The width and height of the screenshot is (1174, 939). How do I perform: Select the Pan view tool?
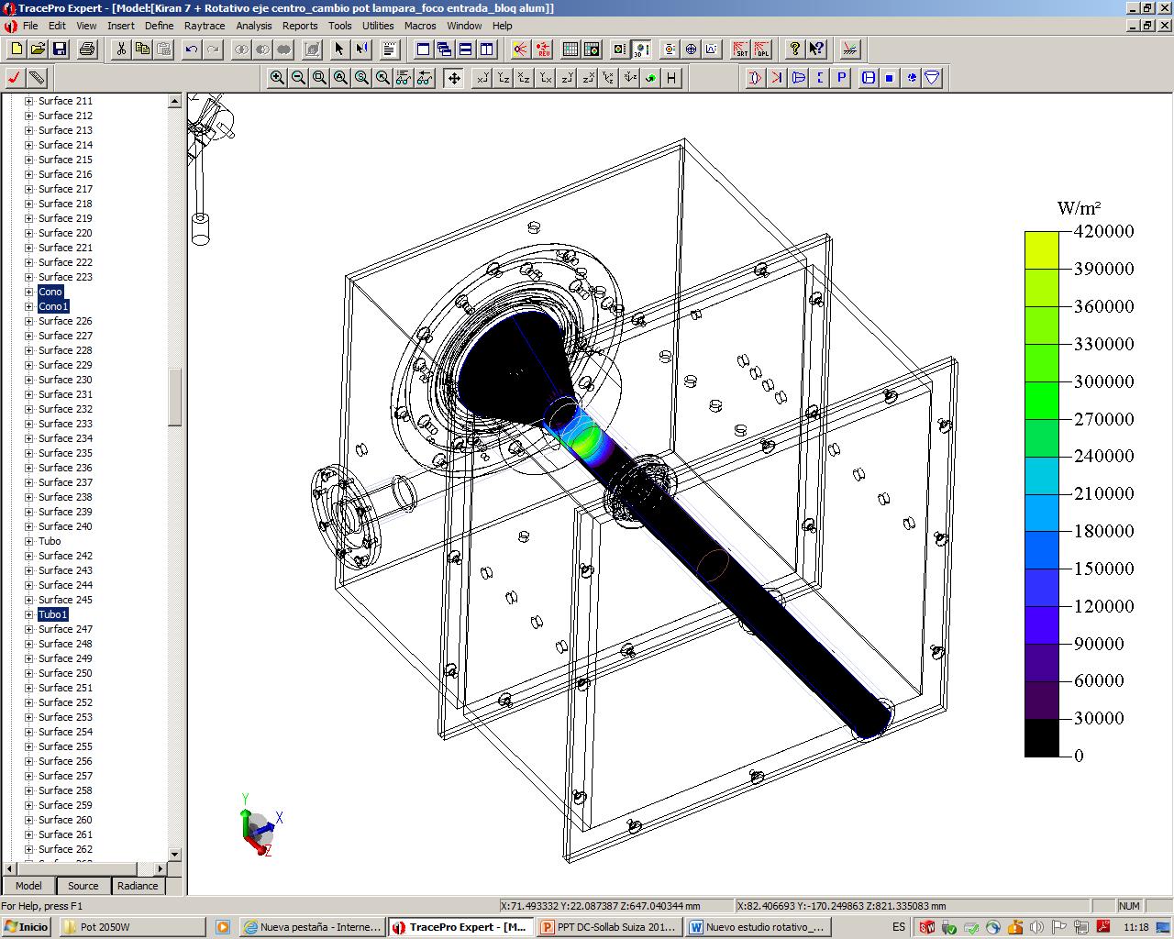pyautogui.click(x=454, y=78)
